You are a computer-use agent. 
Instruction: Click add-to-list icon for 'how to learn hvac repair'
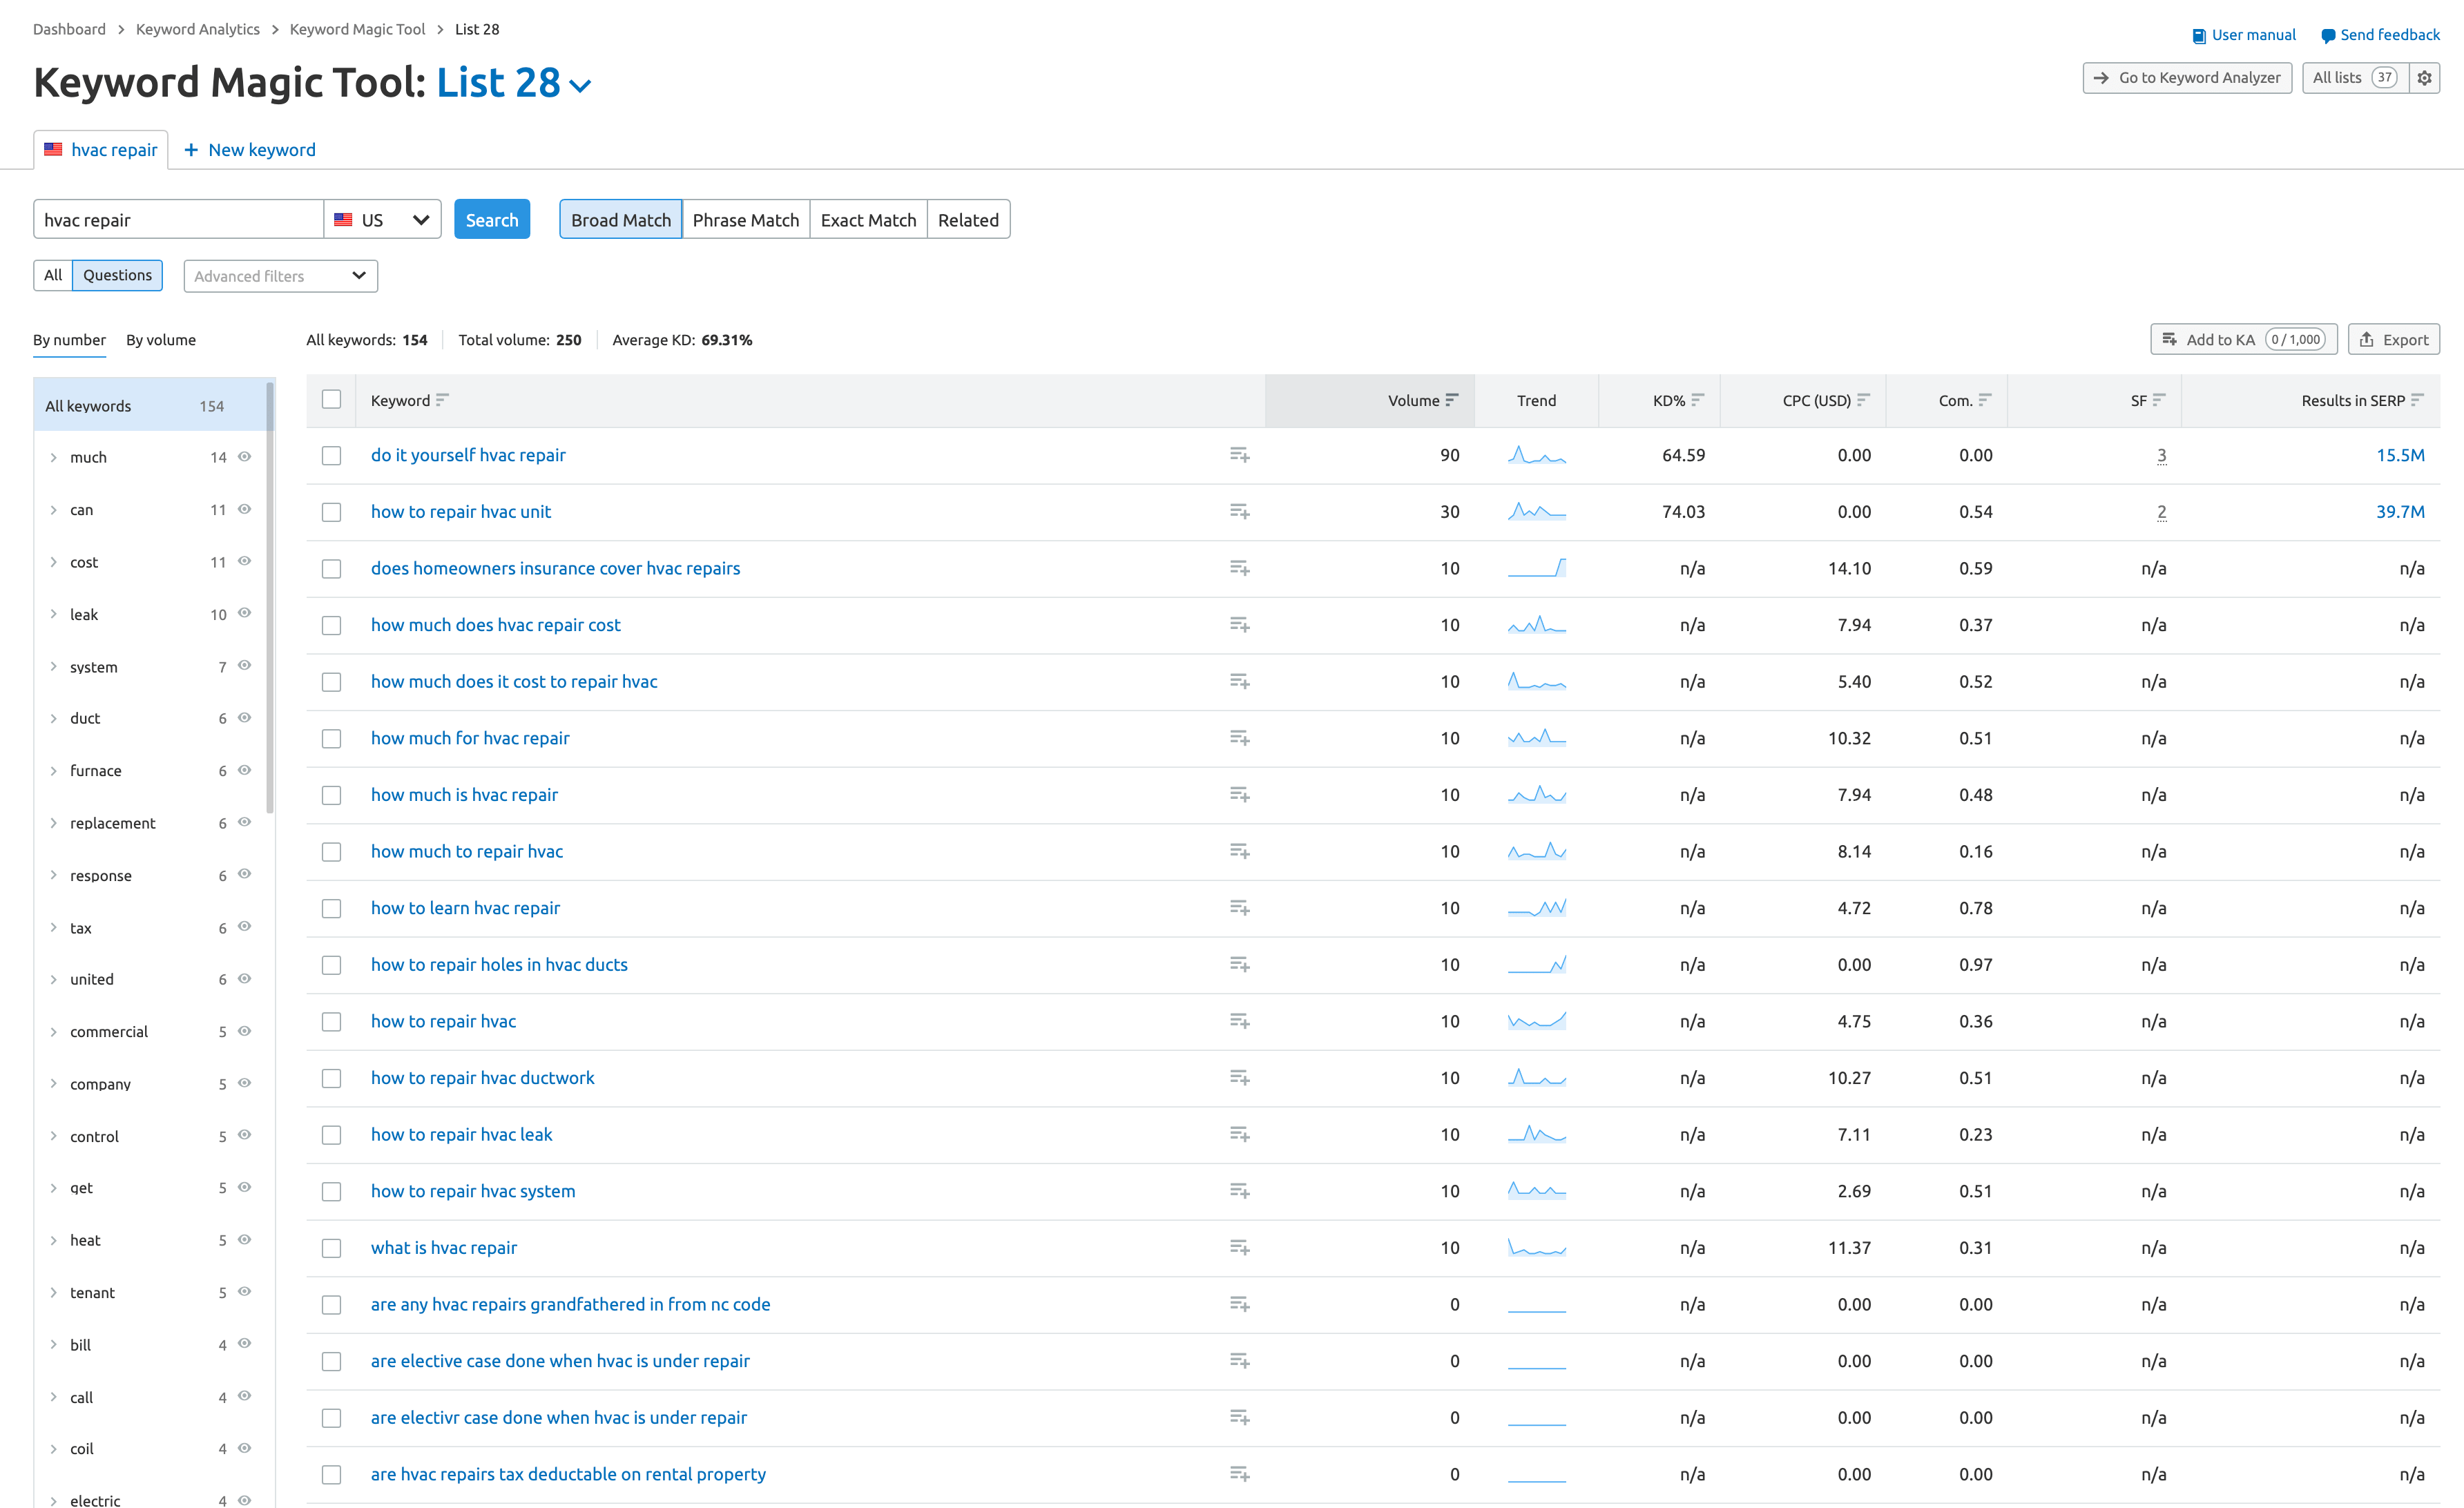[1239, 908]
